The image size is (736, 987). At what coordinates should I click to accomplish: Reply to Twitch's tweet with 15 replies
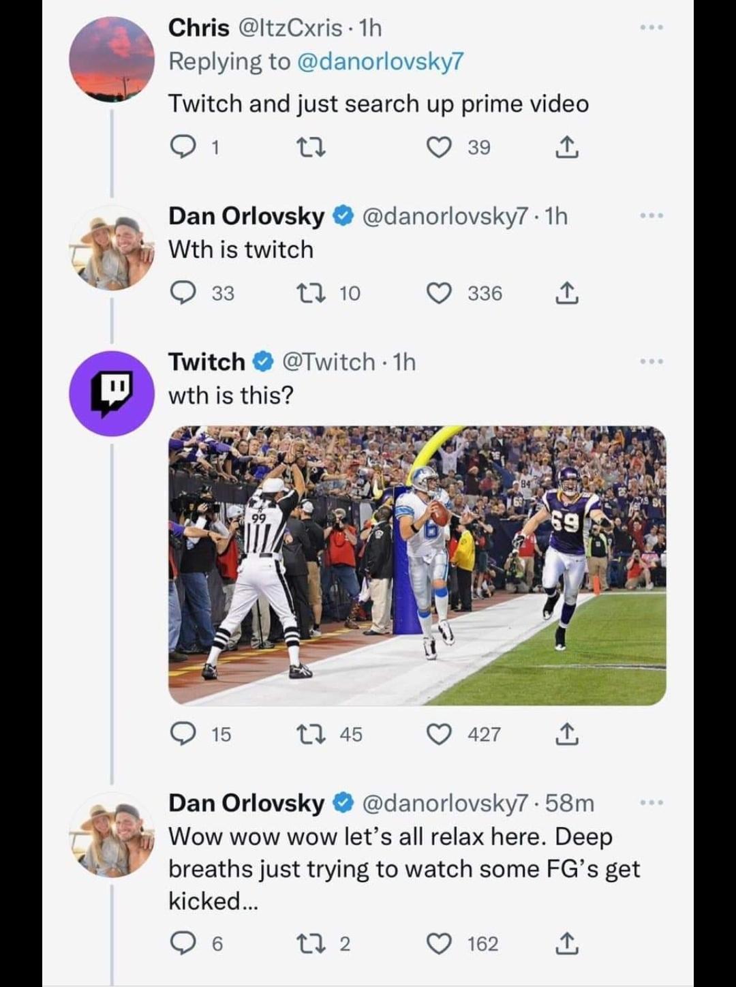[182, 734]
